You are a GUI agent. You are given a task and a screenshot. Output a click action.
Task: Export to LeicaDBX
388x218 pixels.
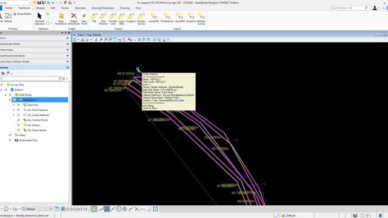[x=179, y=18]
